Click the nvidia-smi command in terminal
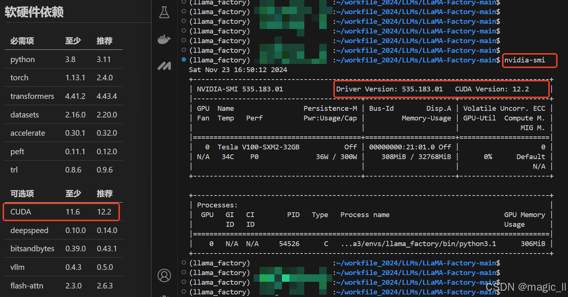Image resolution: width=568 pixels, height=297 pixels. [x=524, y=60]
